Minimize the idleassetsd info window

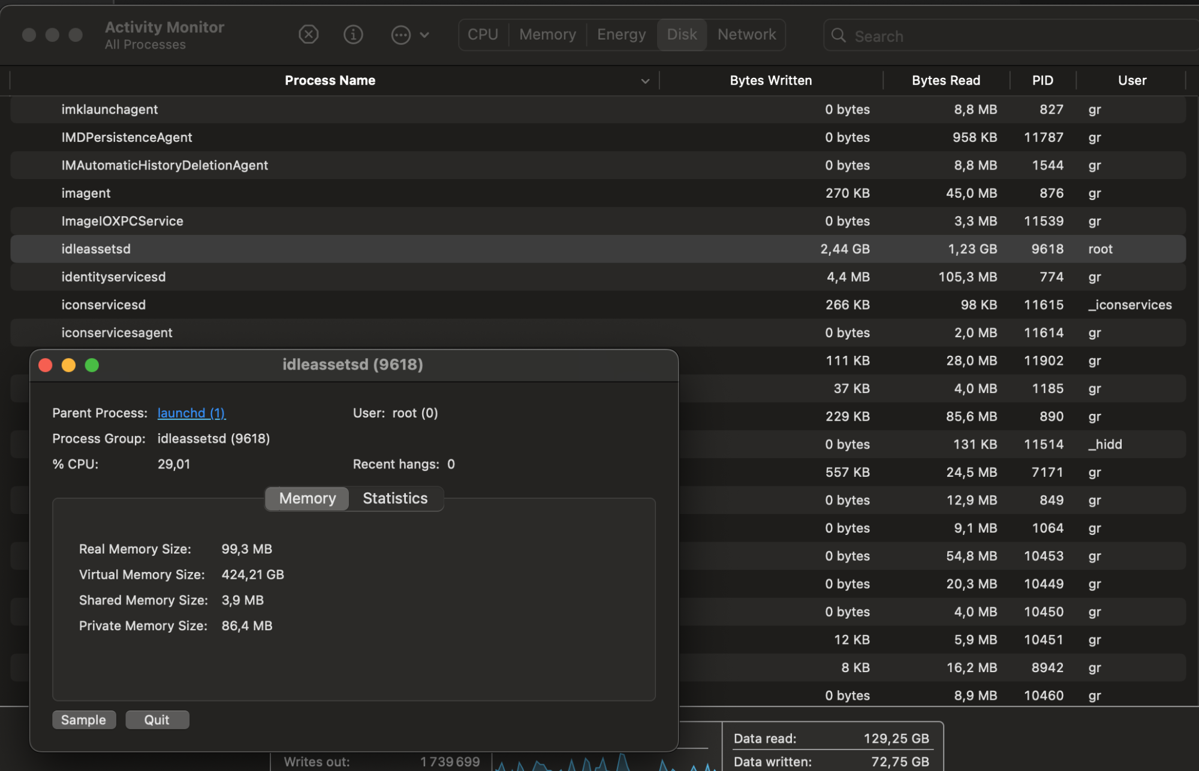[69, 365]
